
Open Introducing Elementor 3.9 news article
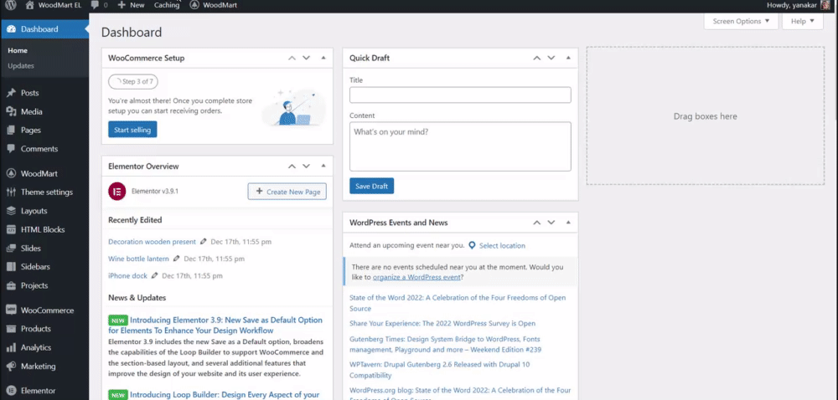[215, 326]
